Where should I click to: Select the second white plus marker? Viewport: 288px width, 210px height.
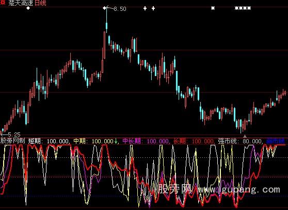[153, 8]
